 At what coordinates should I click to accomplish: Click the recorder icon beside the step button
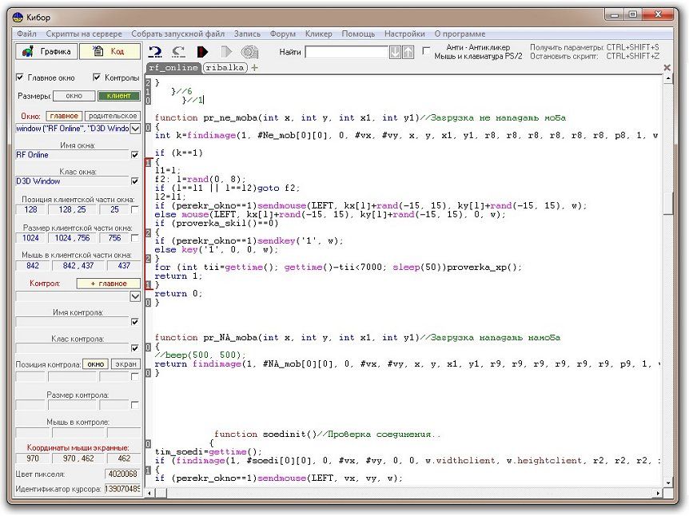[249, 52]
